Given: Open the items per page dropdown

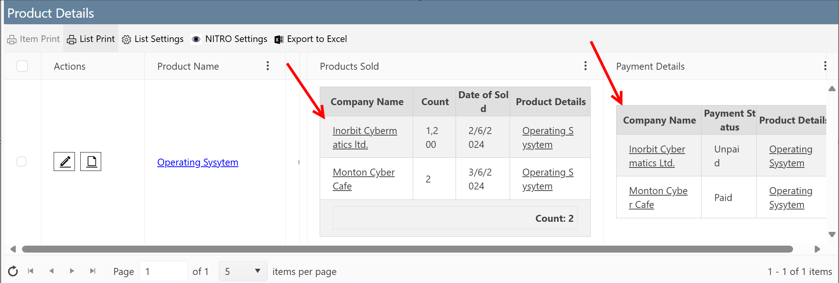Looking at the screenshot, I should click(243, 271).
